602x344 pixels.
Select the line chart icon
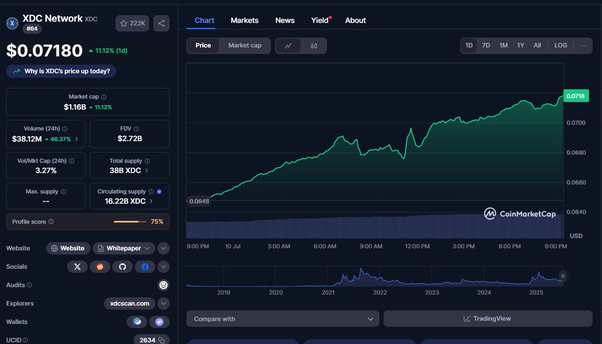288,46
